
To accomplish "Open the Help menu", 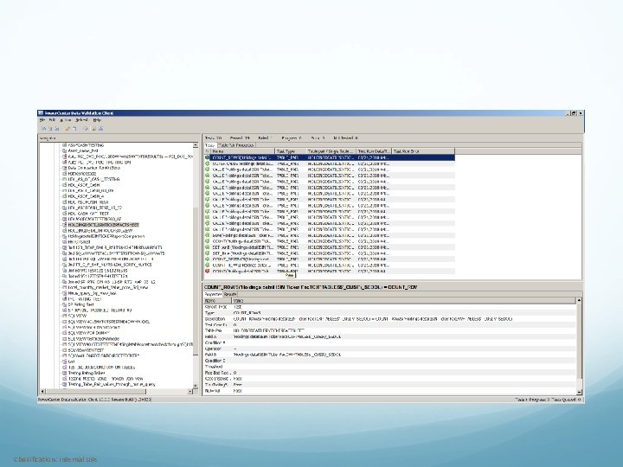I will click(97, 120).
